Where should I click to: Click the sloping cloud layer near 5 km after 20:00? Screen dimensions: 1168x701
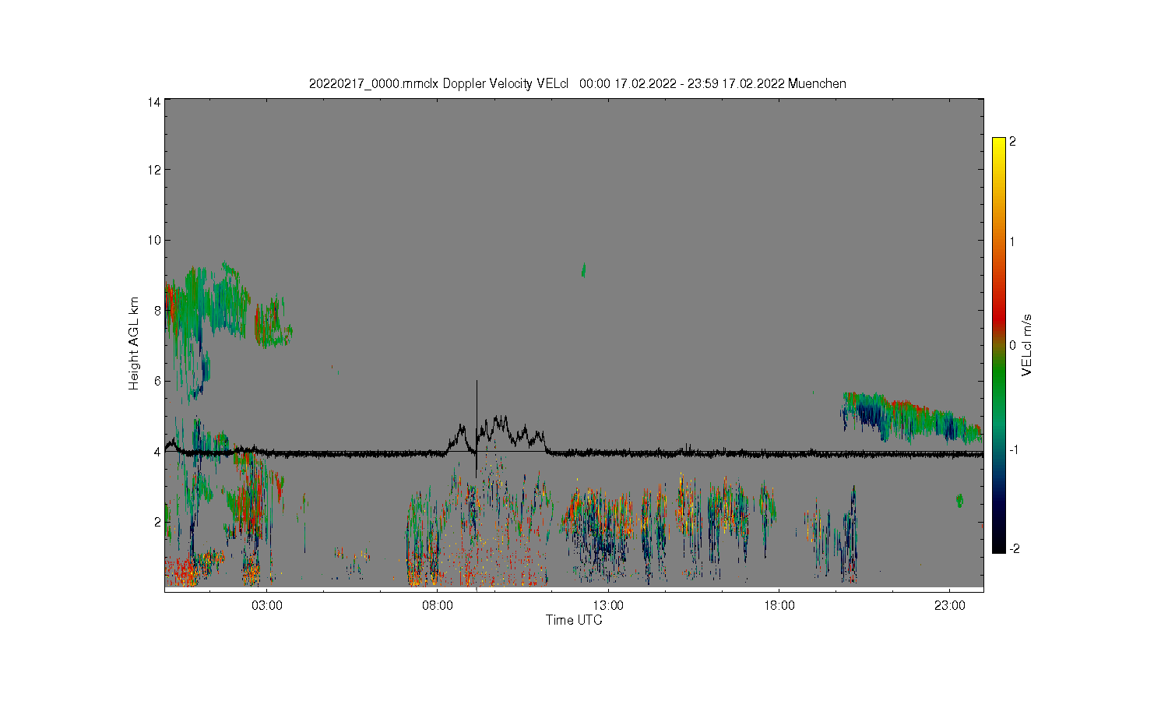pos(911,417)
